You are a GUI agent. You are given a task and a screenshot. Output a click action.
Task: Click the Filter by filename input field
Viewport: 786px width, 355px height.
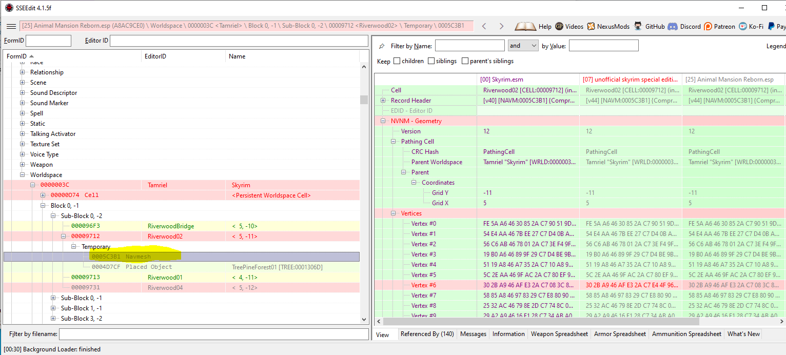[x=213, y=334]
